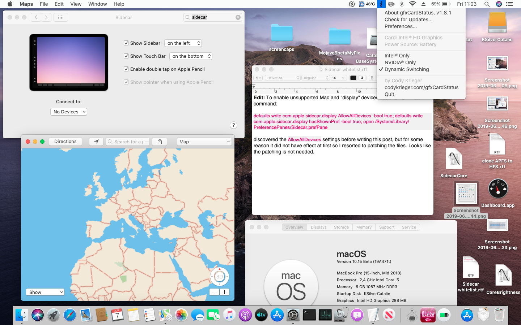Open News app in the Dock
The height and width of the screenshot is (325, 521).
tap(389, 315)
